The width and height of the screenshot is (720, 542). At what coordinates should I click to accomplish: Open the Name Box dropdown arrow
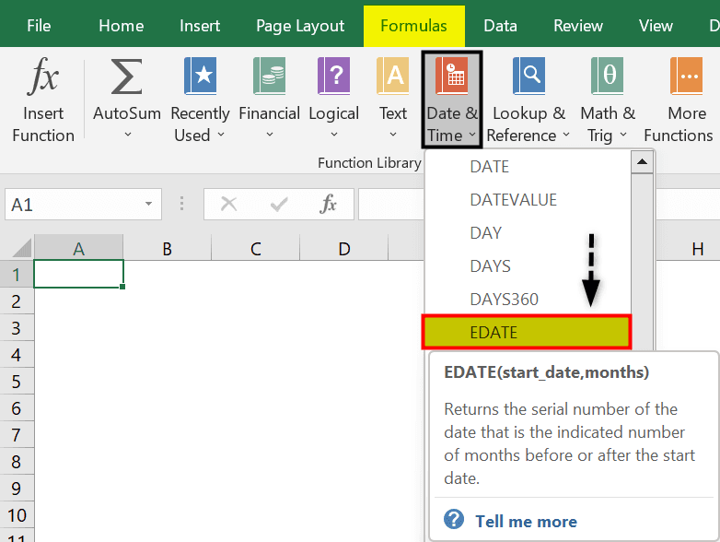click(148, 204)
